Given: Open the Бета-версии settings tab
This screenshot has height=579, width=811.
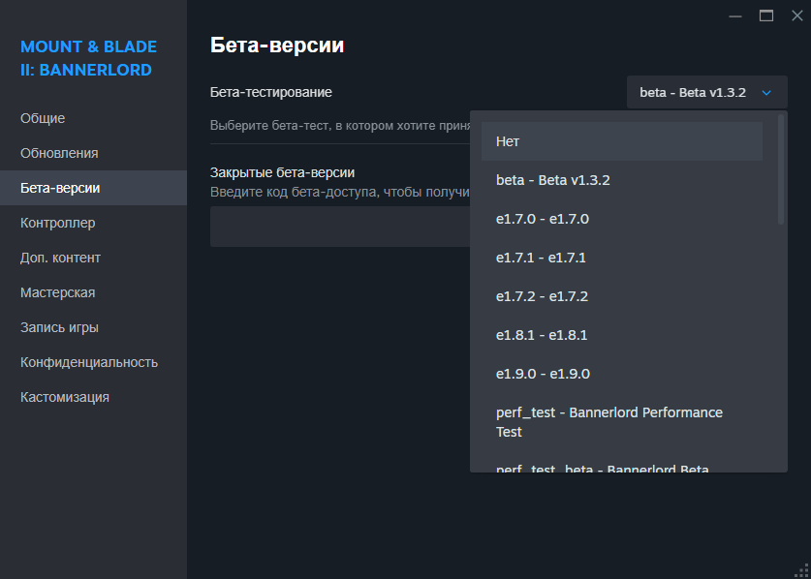Looking at the screenshot, I should coord(93,188).
